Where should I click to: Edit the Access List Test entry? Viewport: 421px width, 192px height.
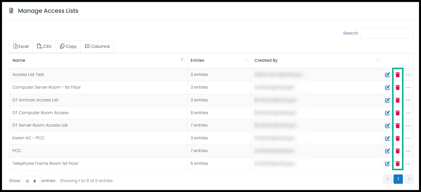[x=387, y=75]
